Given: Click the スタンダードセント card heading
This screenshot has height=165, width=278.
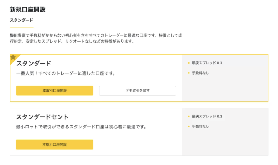Looking at the screenshot, I should pyautogui.click(x=42, y=117).
